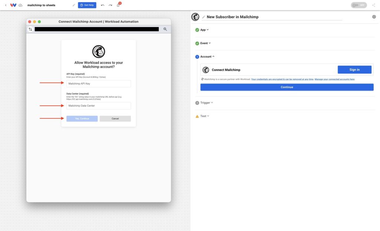Click Yes, Continue in the popup
The width and height of the screenshot is (380, 231).
pyautogui.click(x=82, y=118)
